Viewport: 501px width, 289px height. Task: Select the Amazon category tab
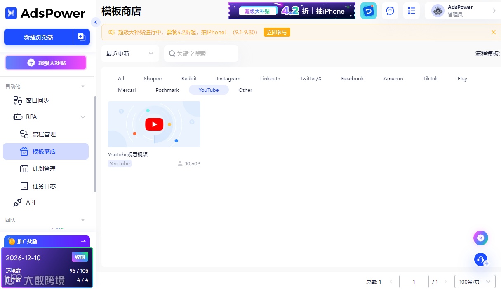393,78
